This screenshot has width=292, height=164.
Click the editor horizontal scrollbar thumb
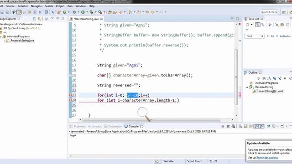[151, 119]
